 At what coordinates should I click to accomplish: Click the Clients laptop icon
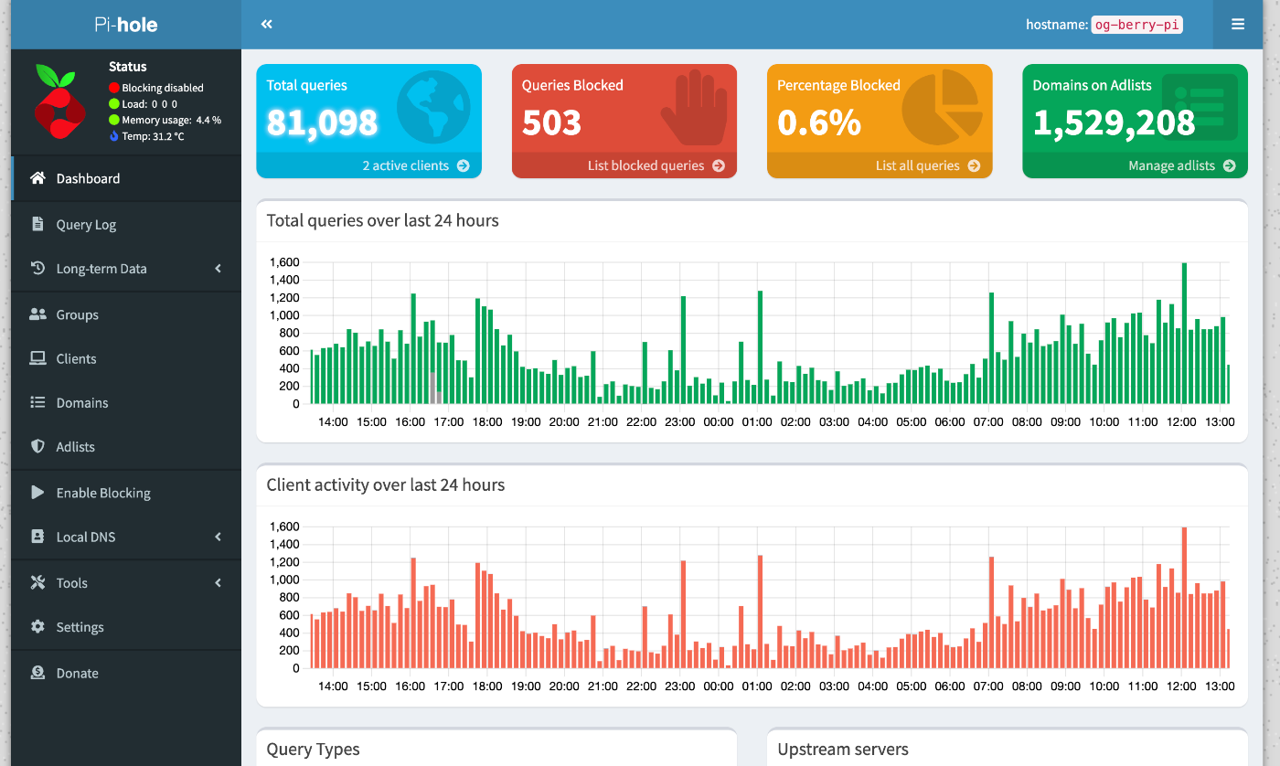pos(37,358)
